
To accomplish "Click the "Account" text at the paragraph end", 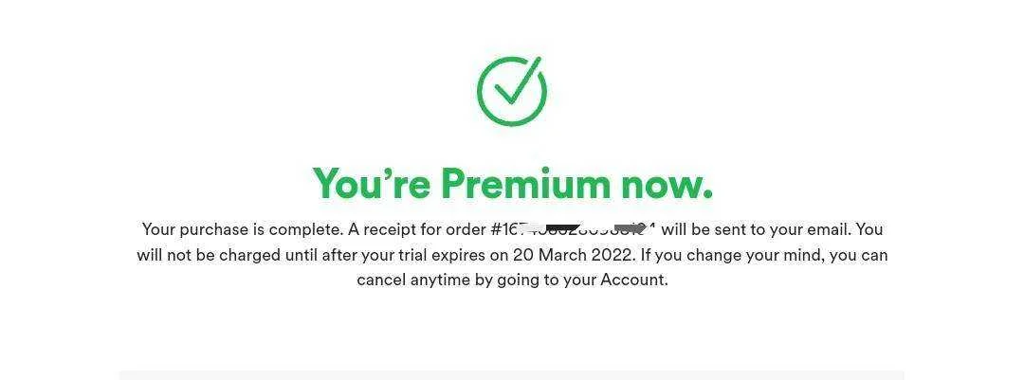I will pyautogui.click(x=632, y=280).
